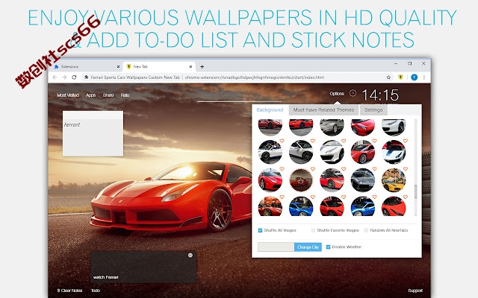Click the Search Google field
This screenshot has width=478, height=298.
(x=239, y=95)
